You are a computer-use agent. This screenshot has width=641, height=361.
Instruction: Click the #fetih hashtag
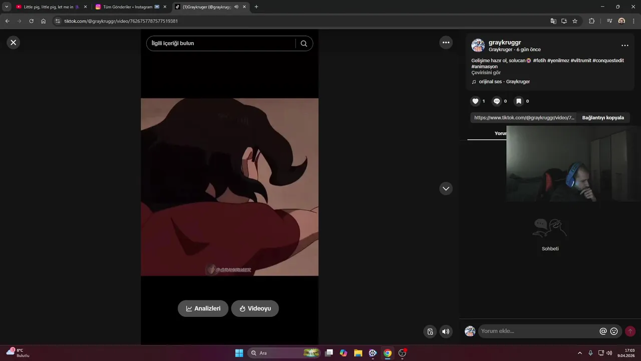click(539, 60)
